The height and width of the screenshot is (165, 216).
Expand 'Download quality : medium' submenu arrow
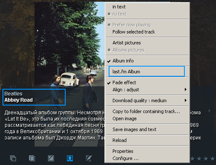(x=186, y=101)
